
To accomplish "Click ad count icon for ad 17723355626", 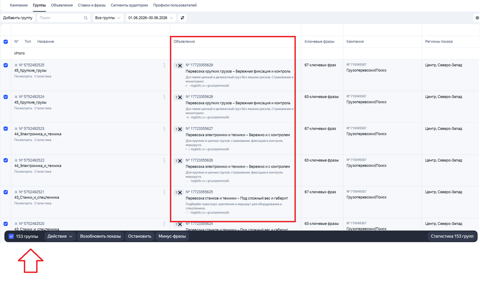I will tap(178, 161).
